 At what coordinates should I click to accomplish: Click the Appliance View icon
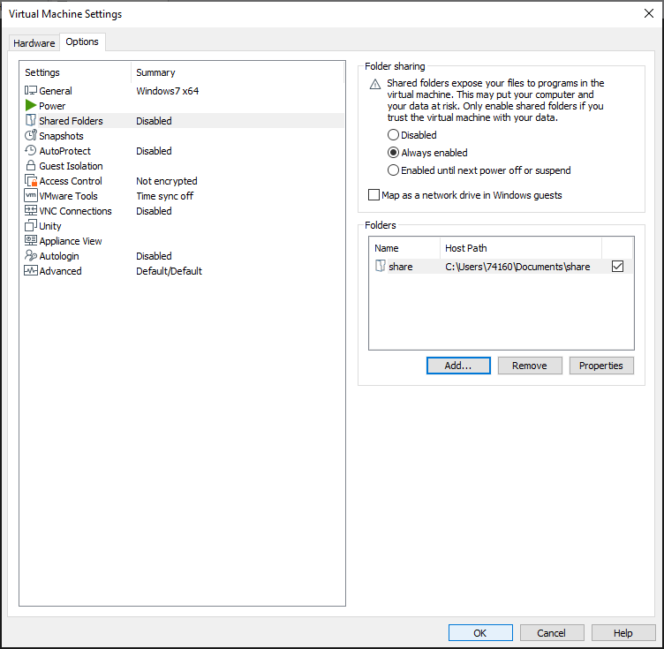pyautogui.click(x=31, y=241)
